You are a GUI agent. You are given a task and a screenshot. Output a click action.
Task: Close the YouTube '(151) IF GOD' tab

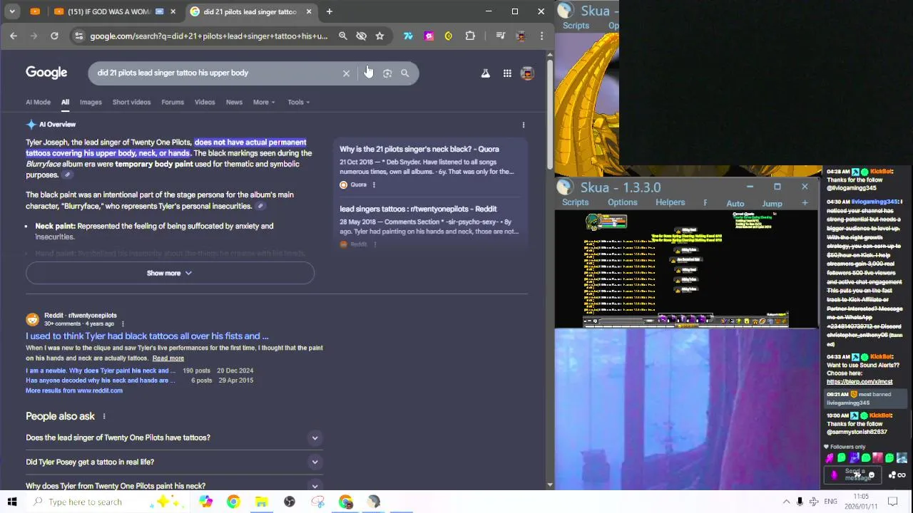173,11
